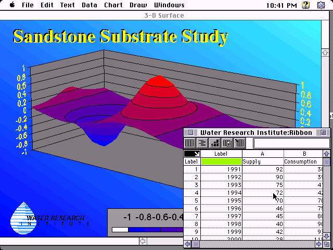Image resolution: width=333 pixels, height=250 pixels.
Task: Click the application switcher icon in menu bar
Action: (321, 5)
